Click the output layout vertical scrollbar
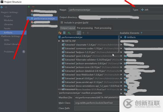 119,44
